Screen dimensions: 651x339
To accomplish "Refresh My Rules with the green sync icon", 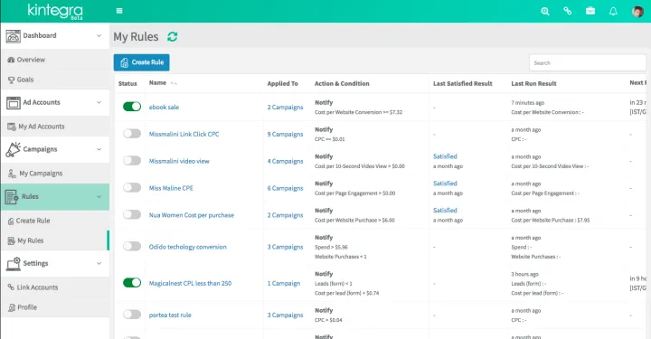I will [173, 37].
